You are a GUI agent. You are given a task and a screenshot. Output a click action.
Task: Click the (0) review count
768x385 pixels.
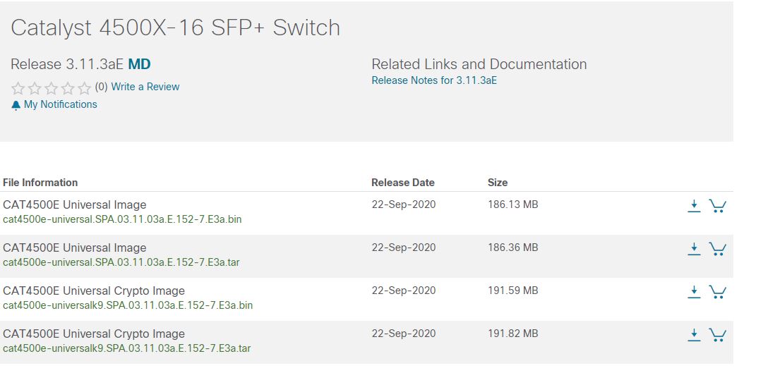point(102,87)
